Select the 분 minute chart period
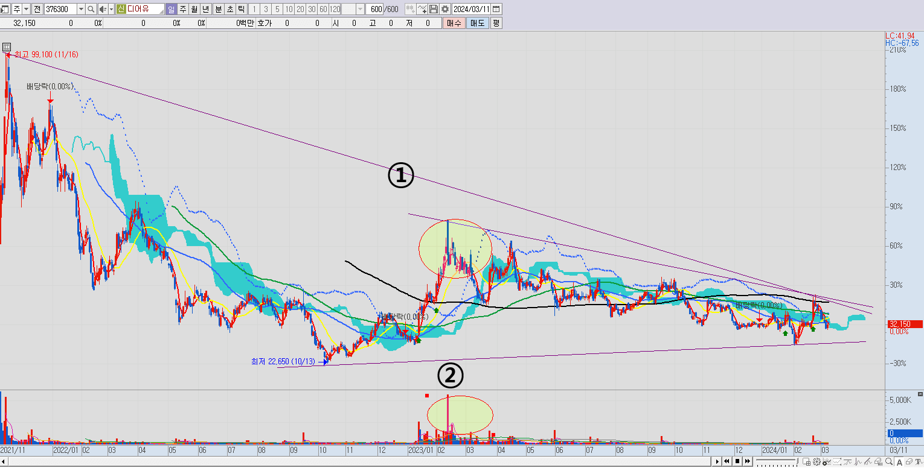 coord(219,9)
